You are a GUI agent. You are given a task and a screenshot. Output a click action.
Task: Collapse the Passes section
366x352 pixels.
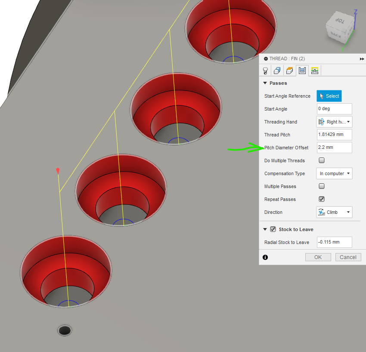(266, 83)
